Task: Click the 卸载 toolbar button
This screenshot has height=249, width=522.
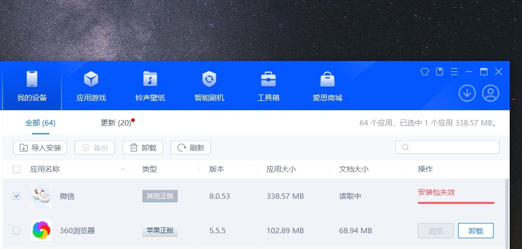Action: click(143, 148)
